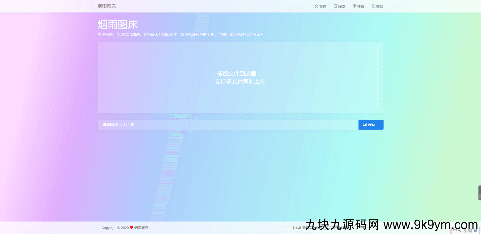Click the blog signpost icon in the navbar
Screen dimensions: 481x234
point(354,6)
